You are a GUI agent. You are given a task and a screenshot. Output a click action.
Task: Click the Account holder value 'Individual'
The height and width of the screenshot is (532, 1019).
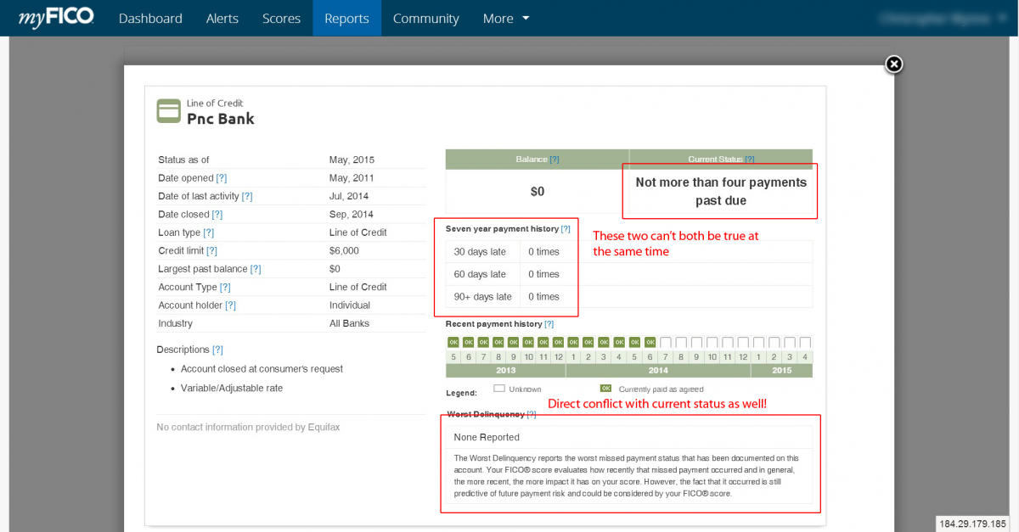(350, 305)
